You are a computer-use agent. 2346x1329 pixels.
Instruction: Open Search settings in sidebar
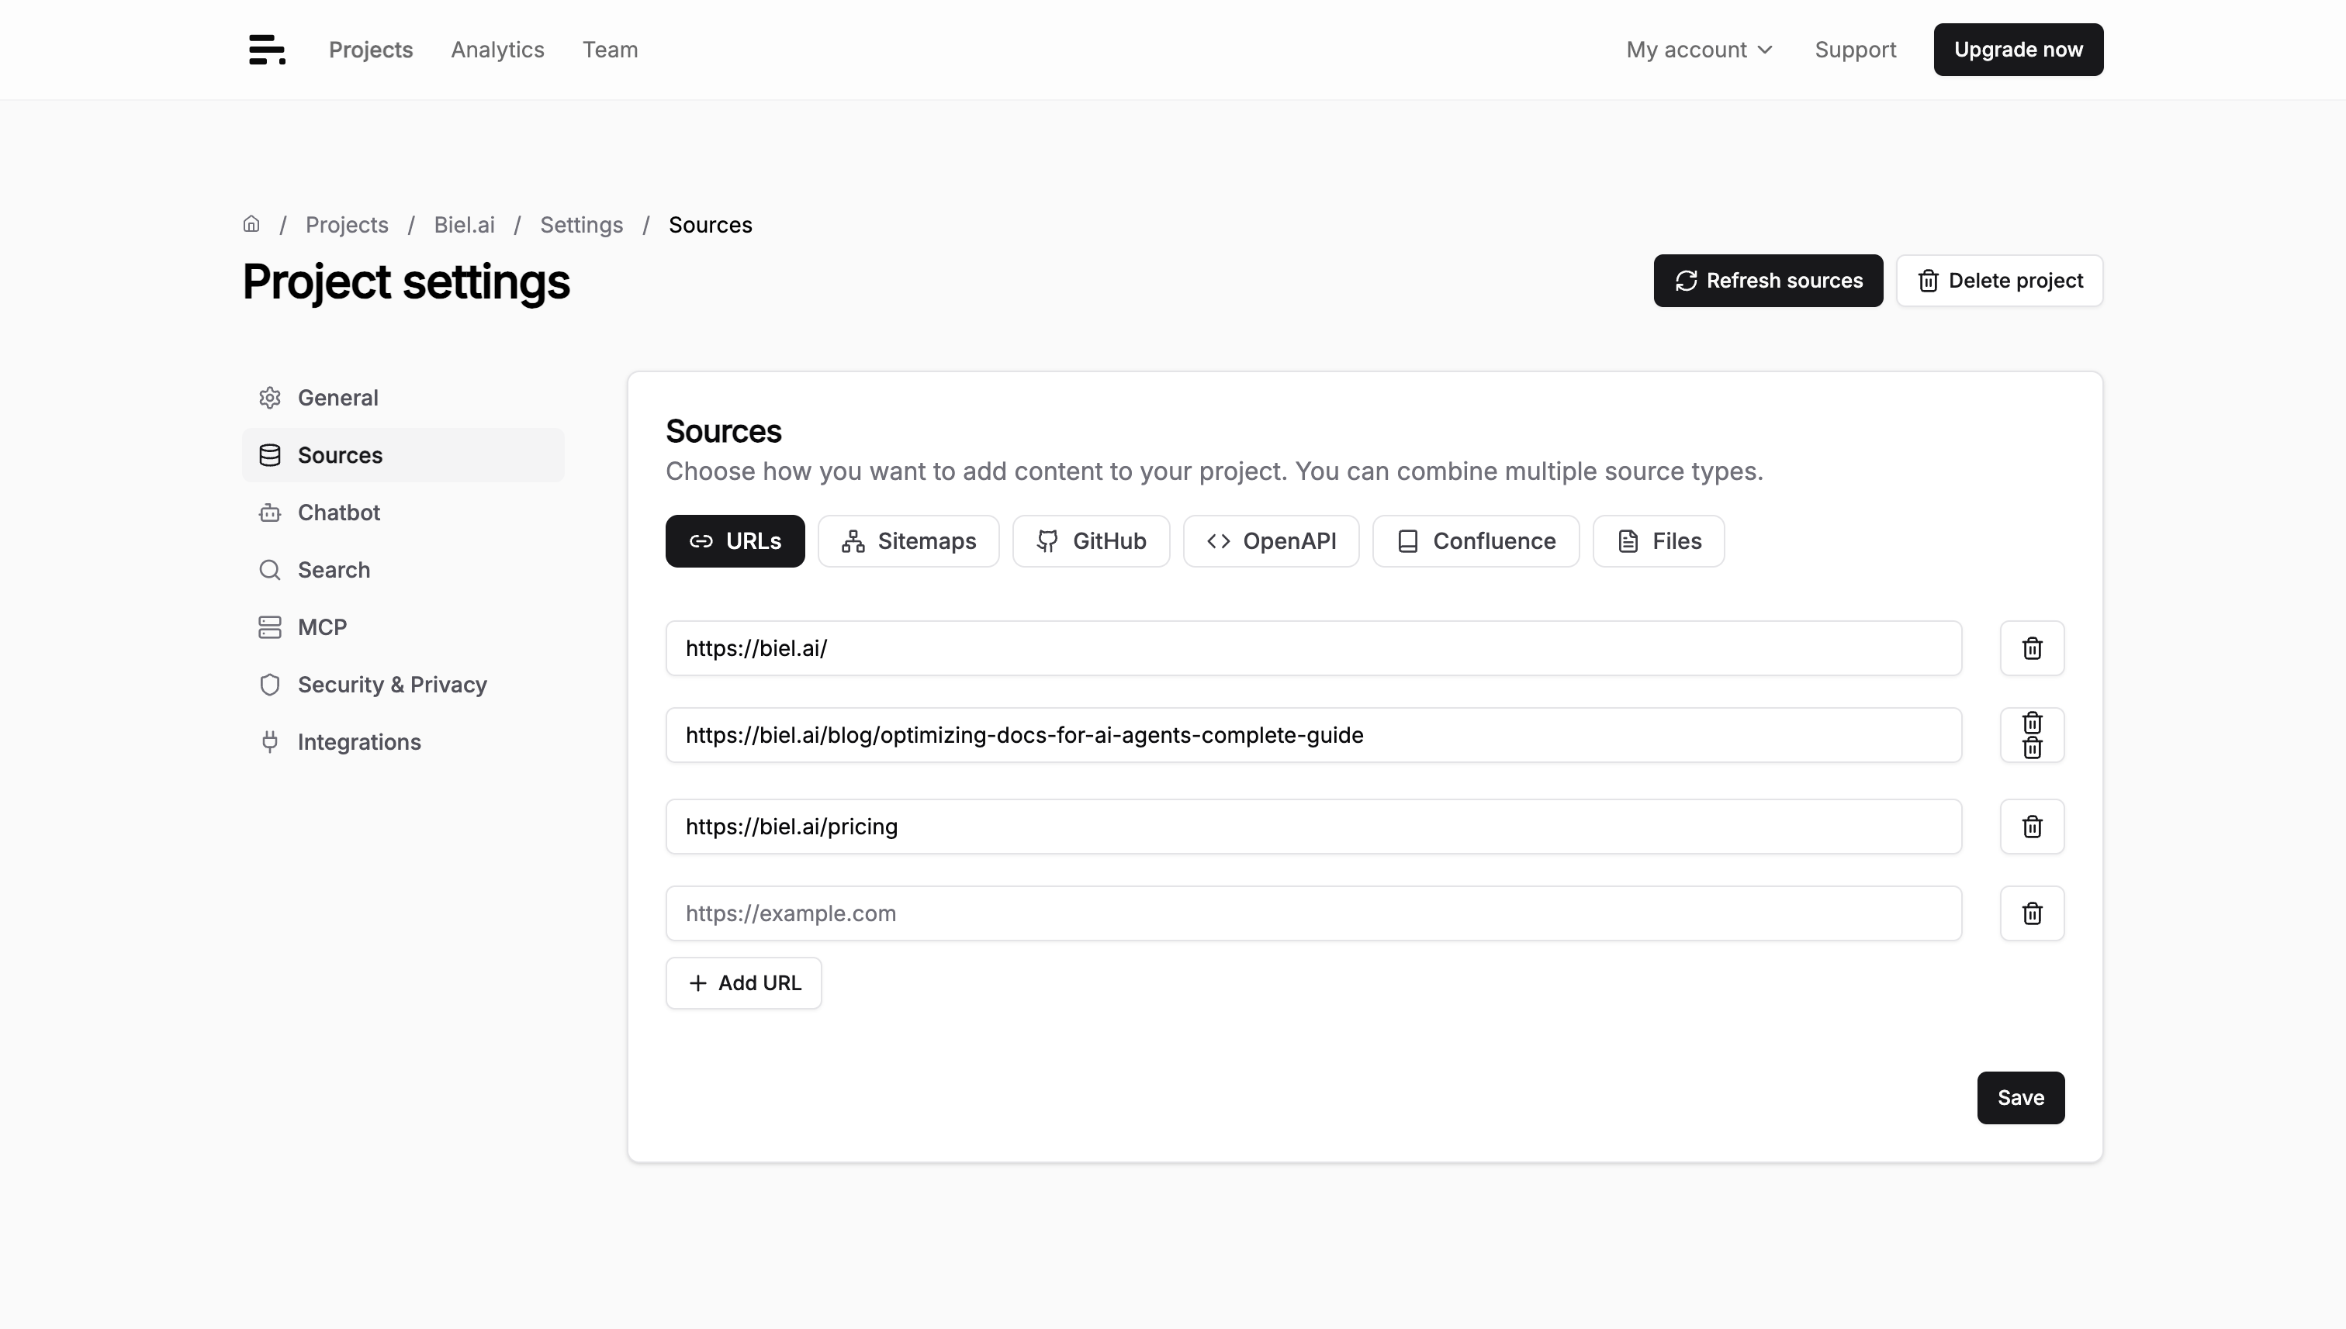403,570
